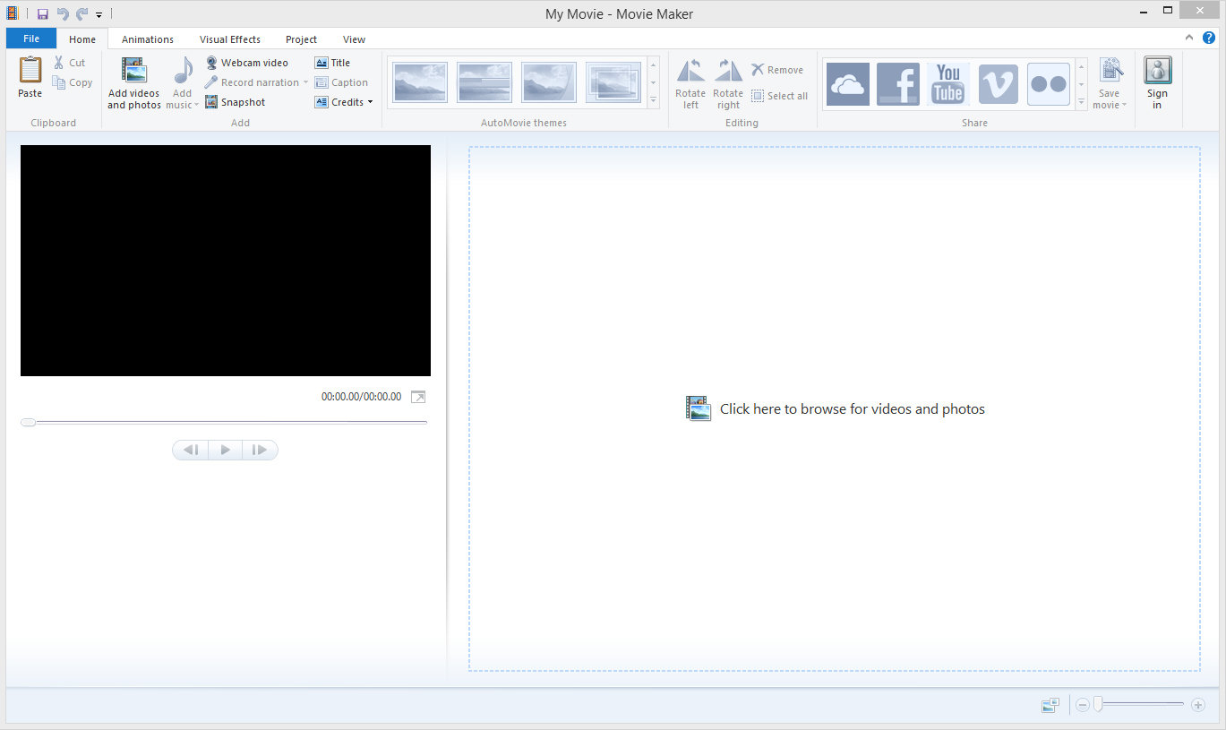Customize the Quick Access Toolbar dropdown
This screenshot has width=1226, height=730.
[99, 14]
